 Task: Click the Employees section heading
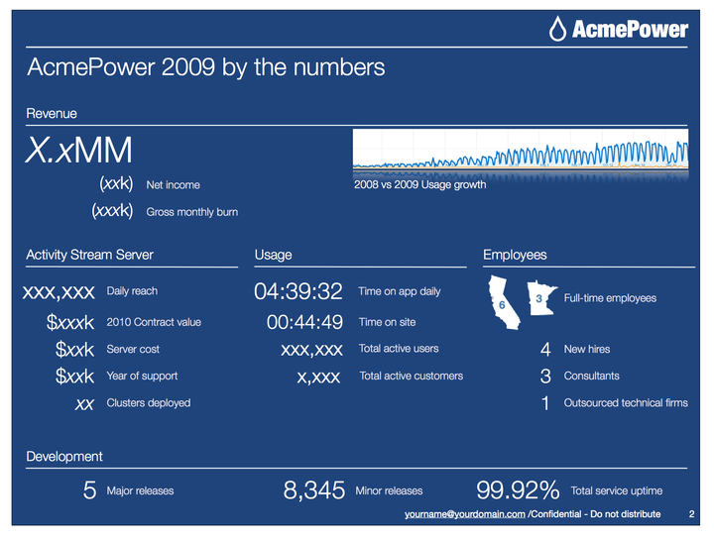tap(515, 255)
